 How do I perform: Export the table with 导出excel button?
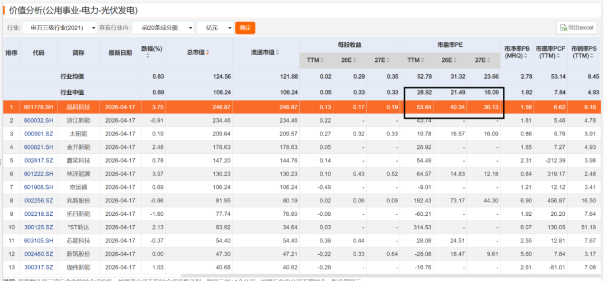(x=577, y=28)
